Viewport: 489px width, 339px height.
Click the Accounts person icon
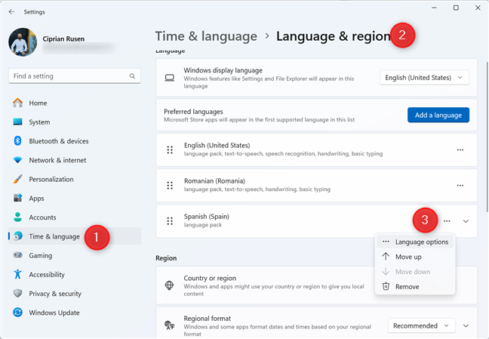[18, 217]
